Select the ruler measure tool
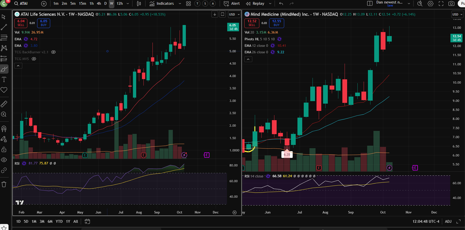This screenshot has width=465, height=230. coord(4,104)
